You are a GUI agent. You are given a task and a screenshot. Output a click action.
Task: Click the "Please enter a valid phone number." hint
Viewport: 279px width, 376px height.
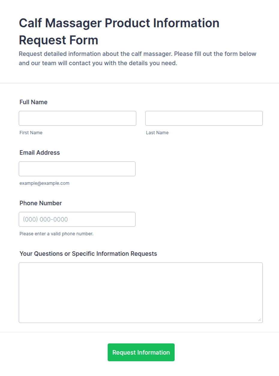56,234
